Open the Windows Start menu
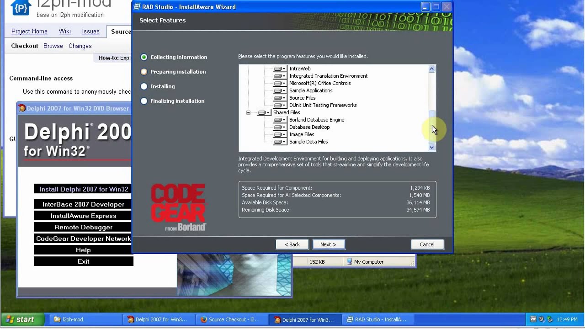The height and width of the screenshot is (329, 585). (x=22, y=319)
